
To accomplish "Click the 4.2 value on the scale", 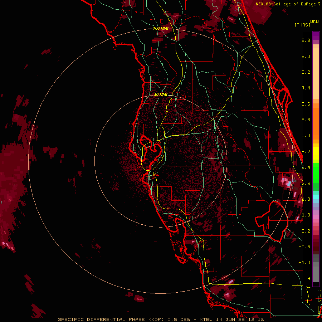I will pos(306,152).
